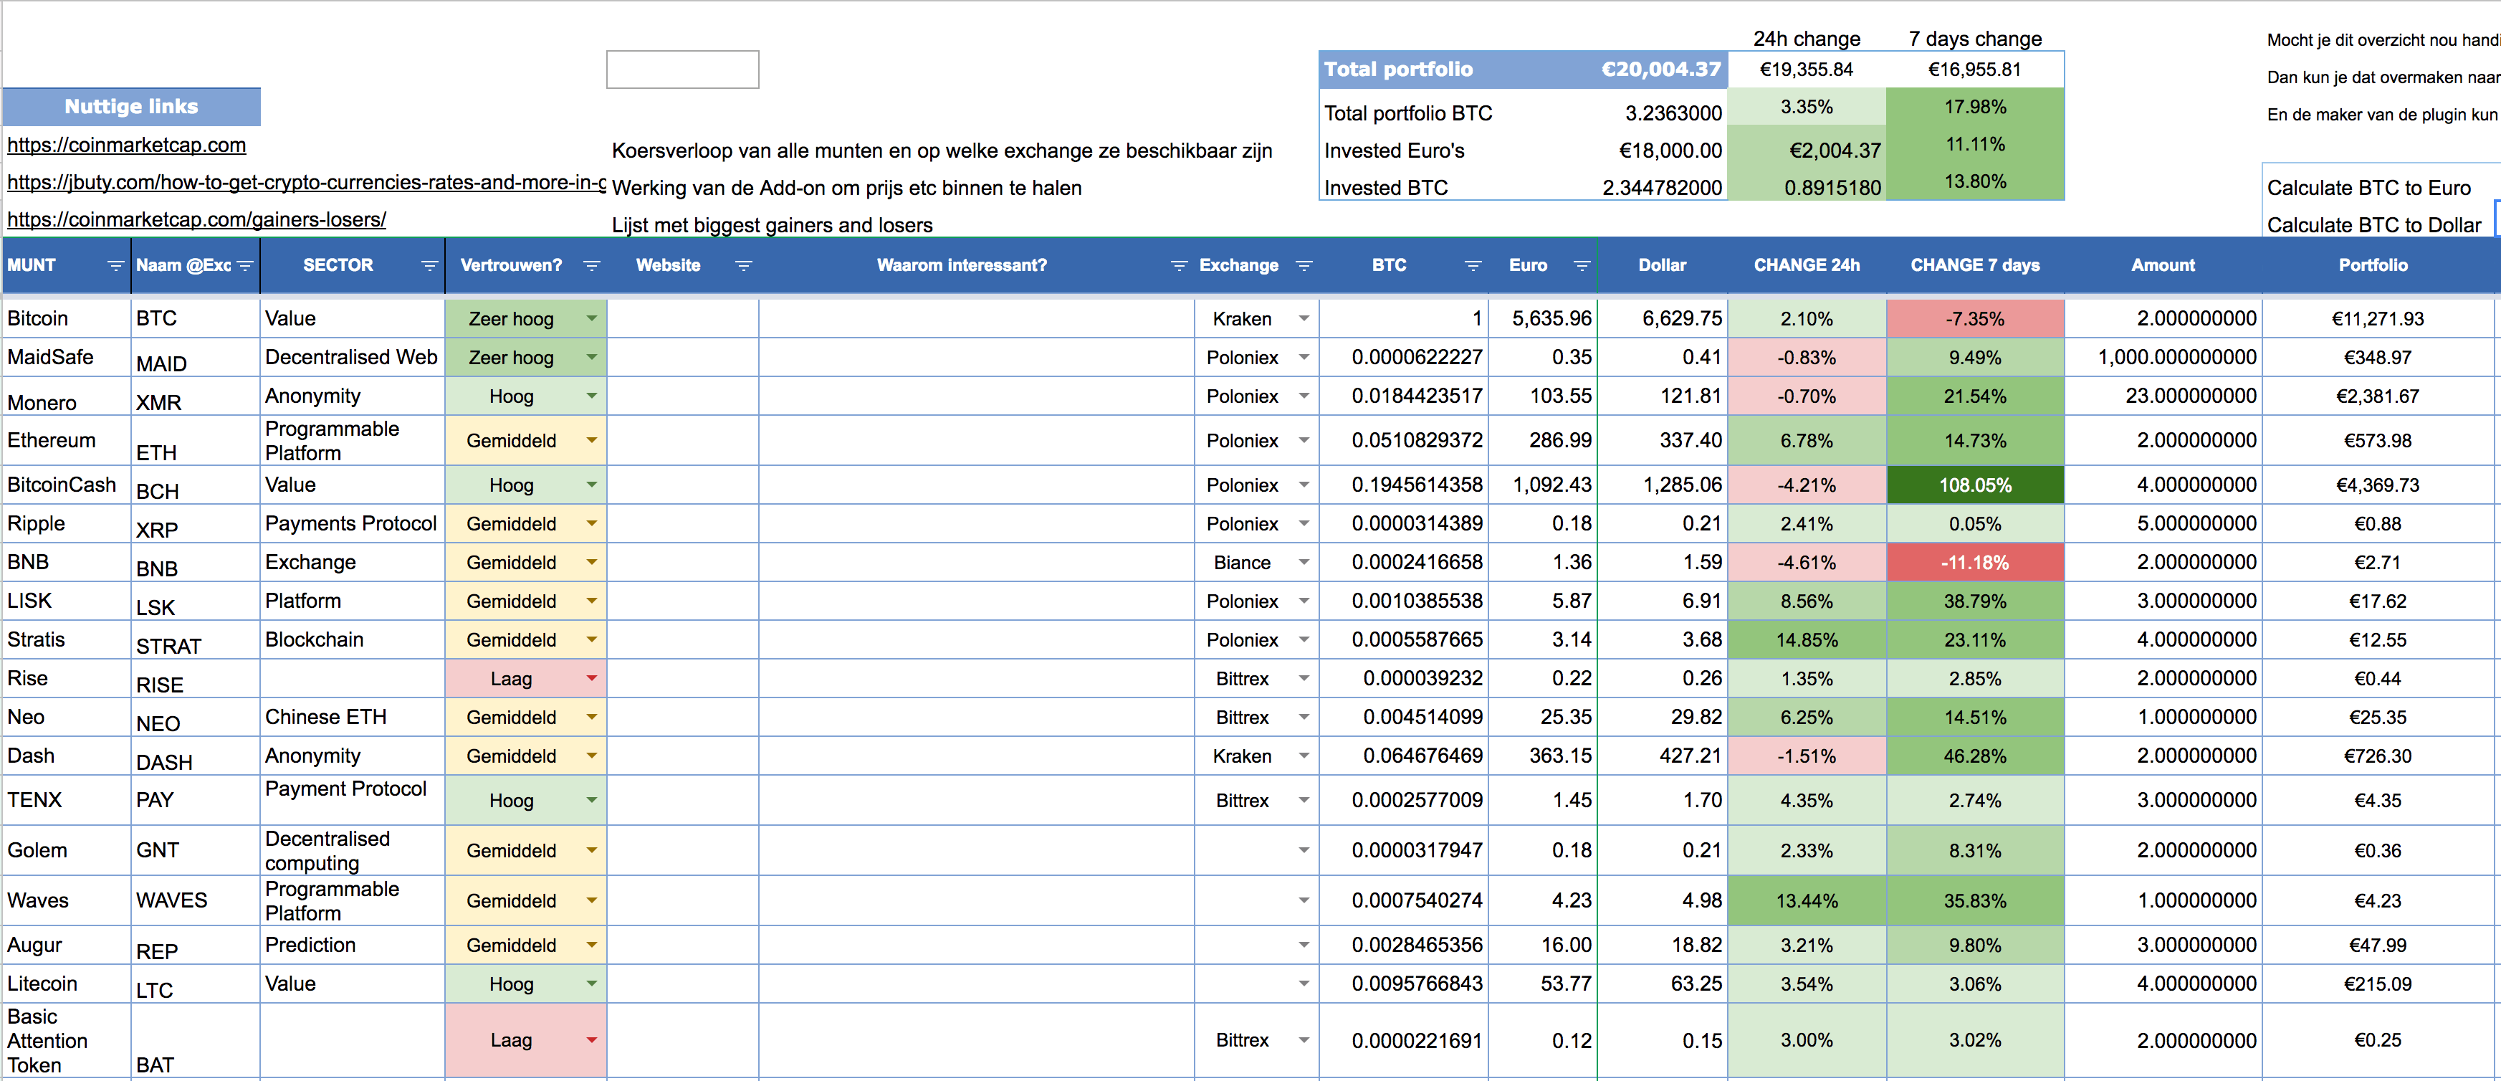Expand Litecoin's Hoog trust dropdown
2501x1081 pixels.
[591, 984]
